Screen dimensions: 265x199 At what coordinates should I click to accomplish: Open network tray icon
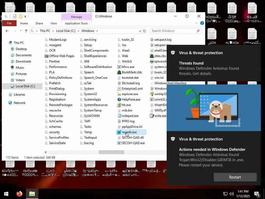click(225, 194)
